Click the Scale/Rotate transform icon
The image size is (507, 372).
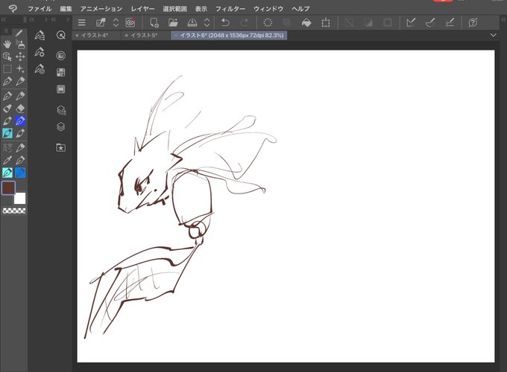326,22
